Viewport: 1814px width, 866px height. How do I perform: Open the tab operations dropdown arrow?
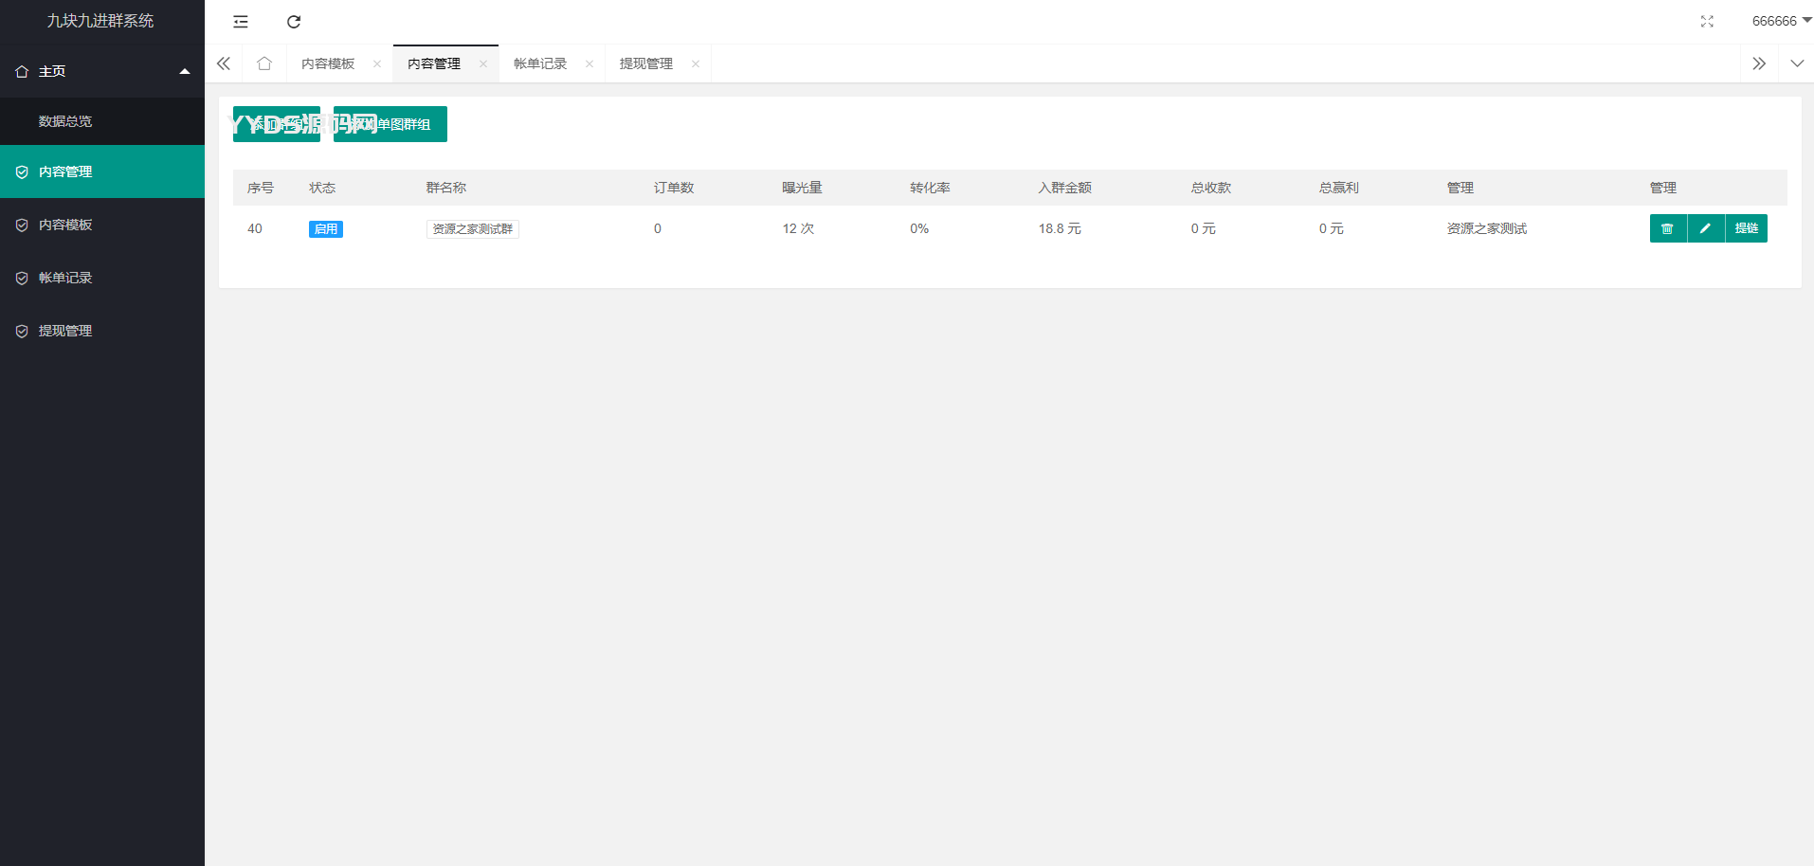click(1796, 63)
